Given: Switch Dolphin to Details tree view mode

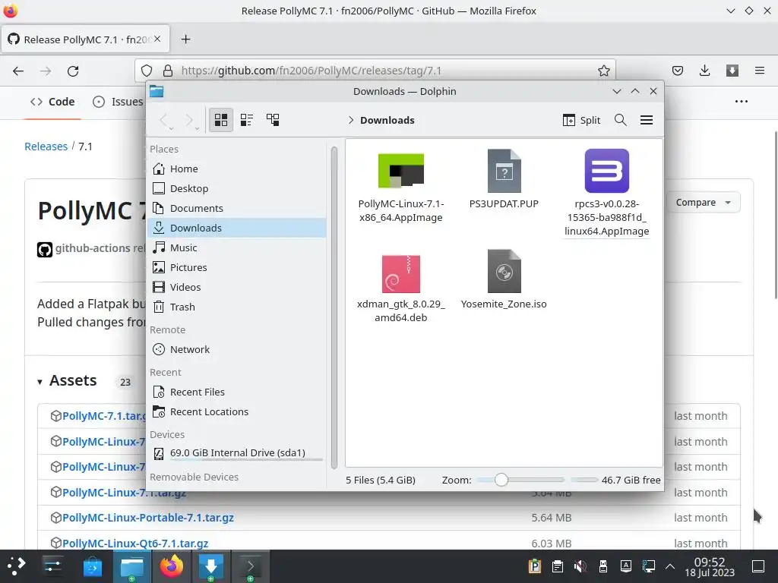Looking at the screenshot, I should coord(273,120).
